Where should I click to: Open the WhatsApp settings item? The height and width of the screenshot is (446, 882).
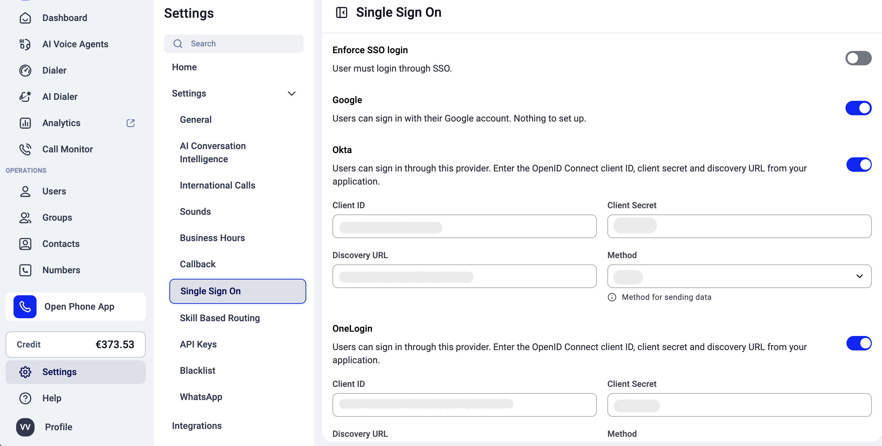[x=201, y=397]
